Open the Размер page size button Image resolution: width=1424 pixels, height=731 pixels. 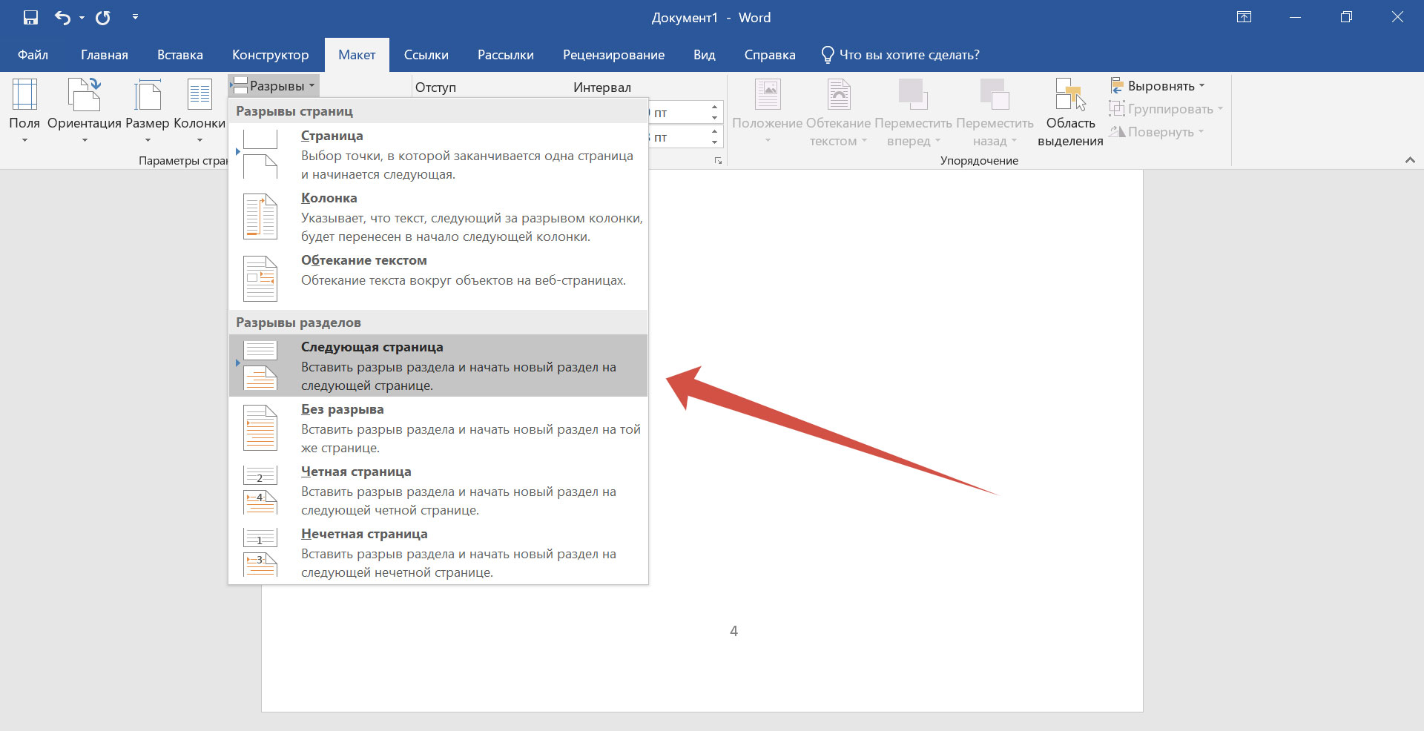pyautogui.click(x=148, y=111)
